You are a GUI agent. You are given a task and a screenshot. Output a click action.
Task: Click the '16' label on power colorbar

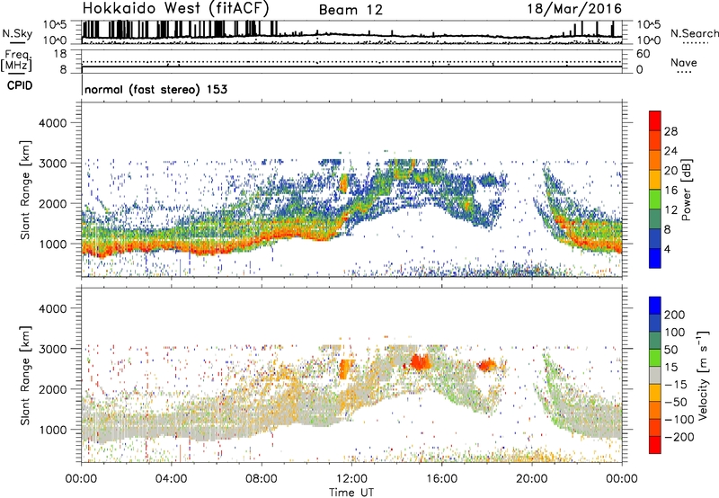[x=670, y=191]
